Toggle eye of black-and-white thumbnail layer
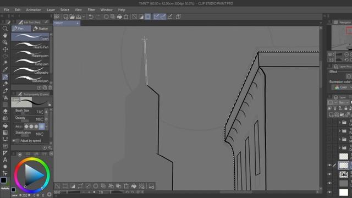Image resolution: width=352 pixels, height=198 pixels. [329, 174]
